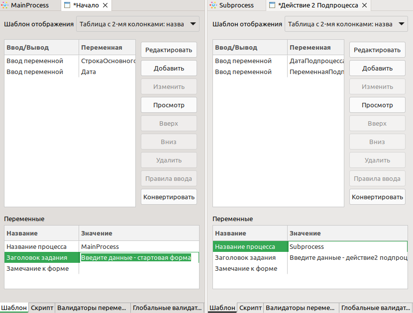Viewport: 413px width, 313px height.
Task: Open right Валидаторы переменных tab
Action: pos(300,308)
